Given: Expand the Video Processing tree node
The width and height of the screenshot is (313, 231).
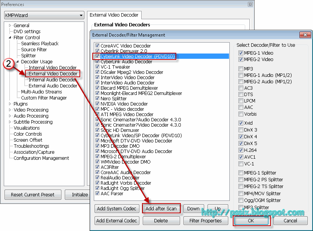Looking at the screenshot, I should [10, 110].
